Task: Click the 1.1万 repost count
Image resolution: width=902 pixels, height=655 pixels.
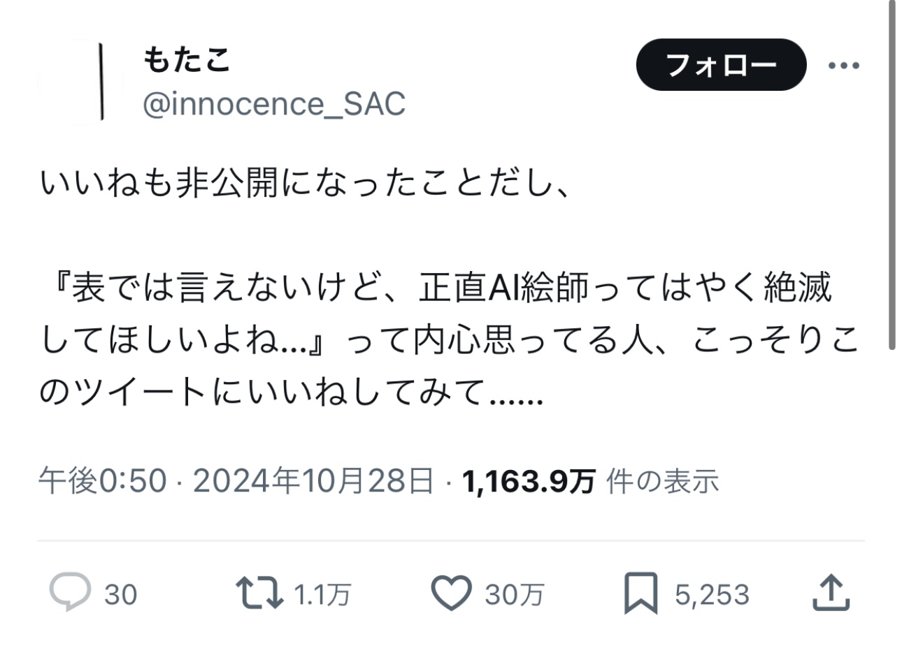Action: (x=322, y=595)
